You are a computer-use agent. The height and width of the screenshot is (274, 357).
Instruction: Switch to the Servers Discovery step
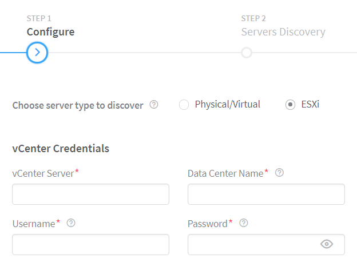(283, 32)
